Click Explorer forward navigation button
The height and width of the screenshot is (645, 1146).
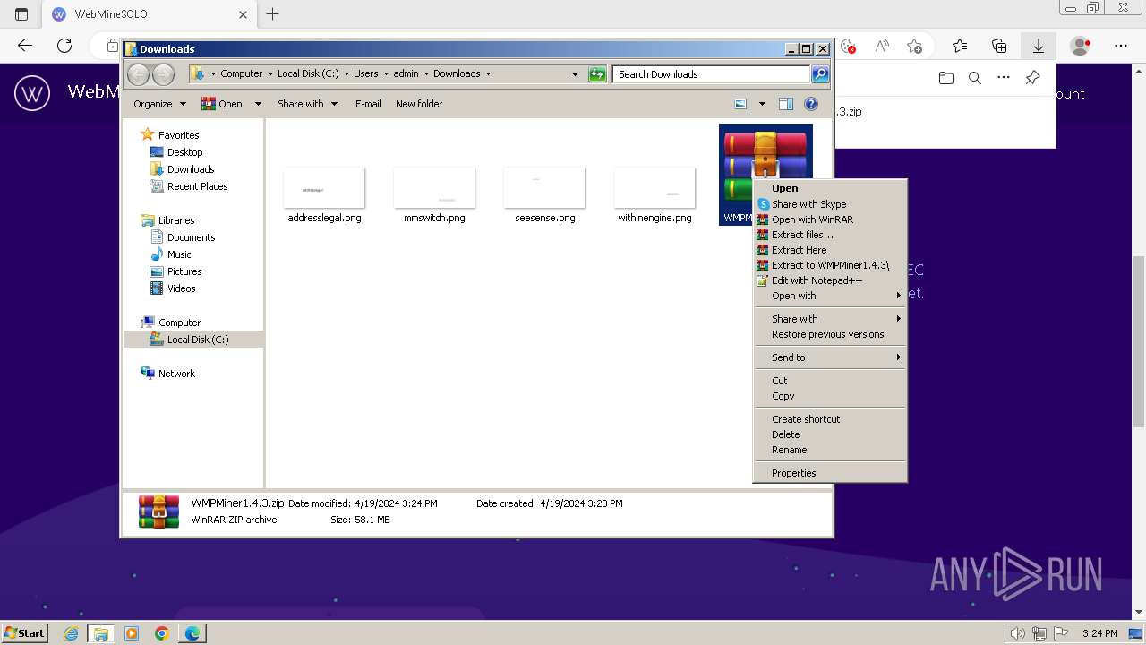[163, 74]
